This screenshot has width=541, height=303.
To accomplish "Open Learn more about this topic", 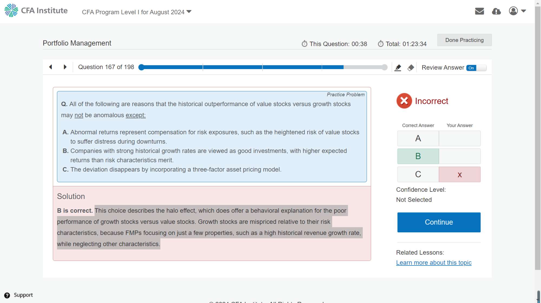I will coord(434,263).
